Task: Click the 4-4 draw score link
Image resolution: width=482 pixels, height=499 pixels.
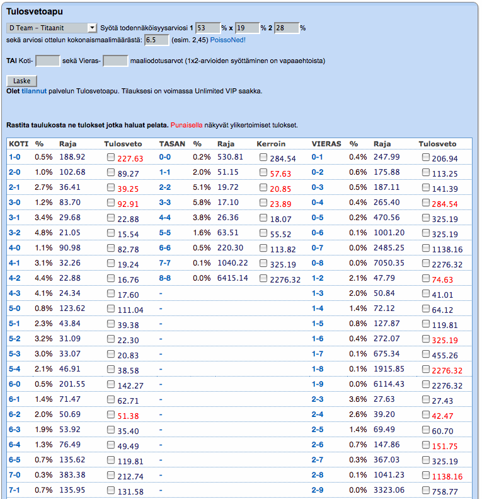Action: (x=164, y=218)
